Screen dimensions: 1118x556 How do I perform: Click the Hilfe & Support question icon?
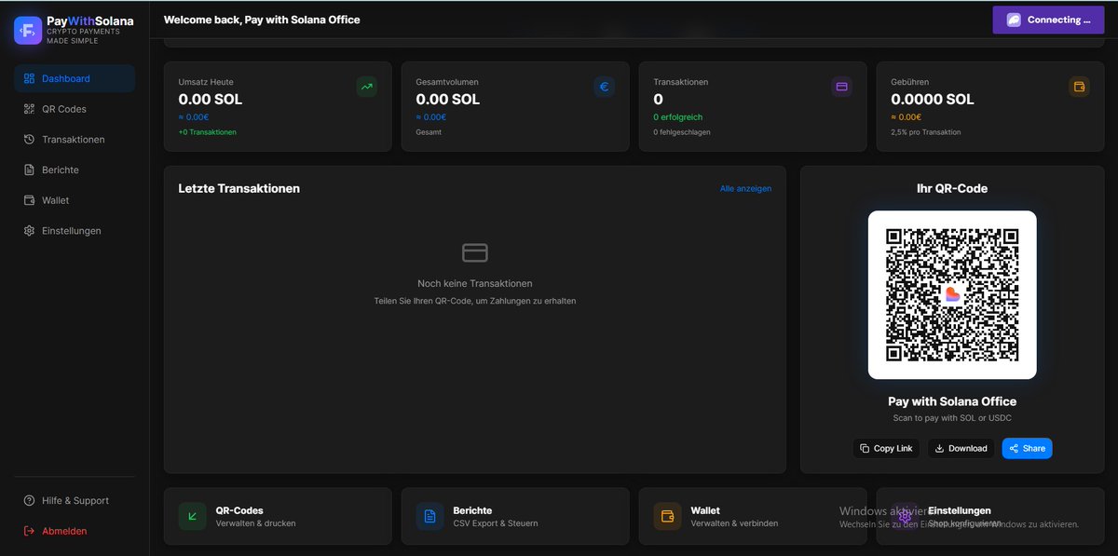[29, 501]
